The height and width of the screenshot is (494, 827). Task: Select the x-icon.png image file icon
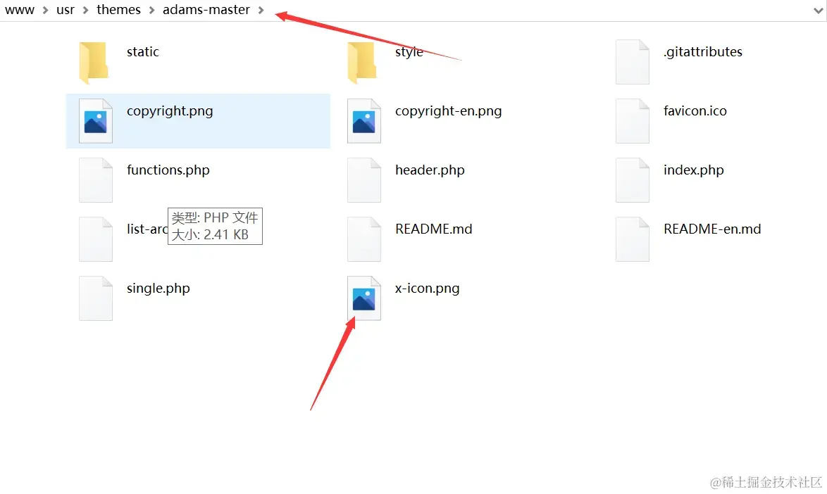(364, 298)
